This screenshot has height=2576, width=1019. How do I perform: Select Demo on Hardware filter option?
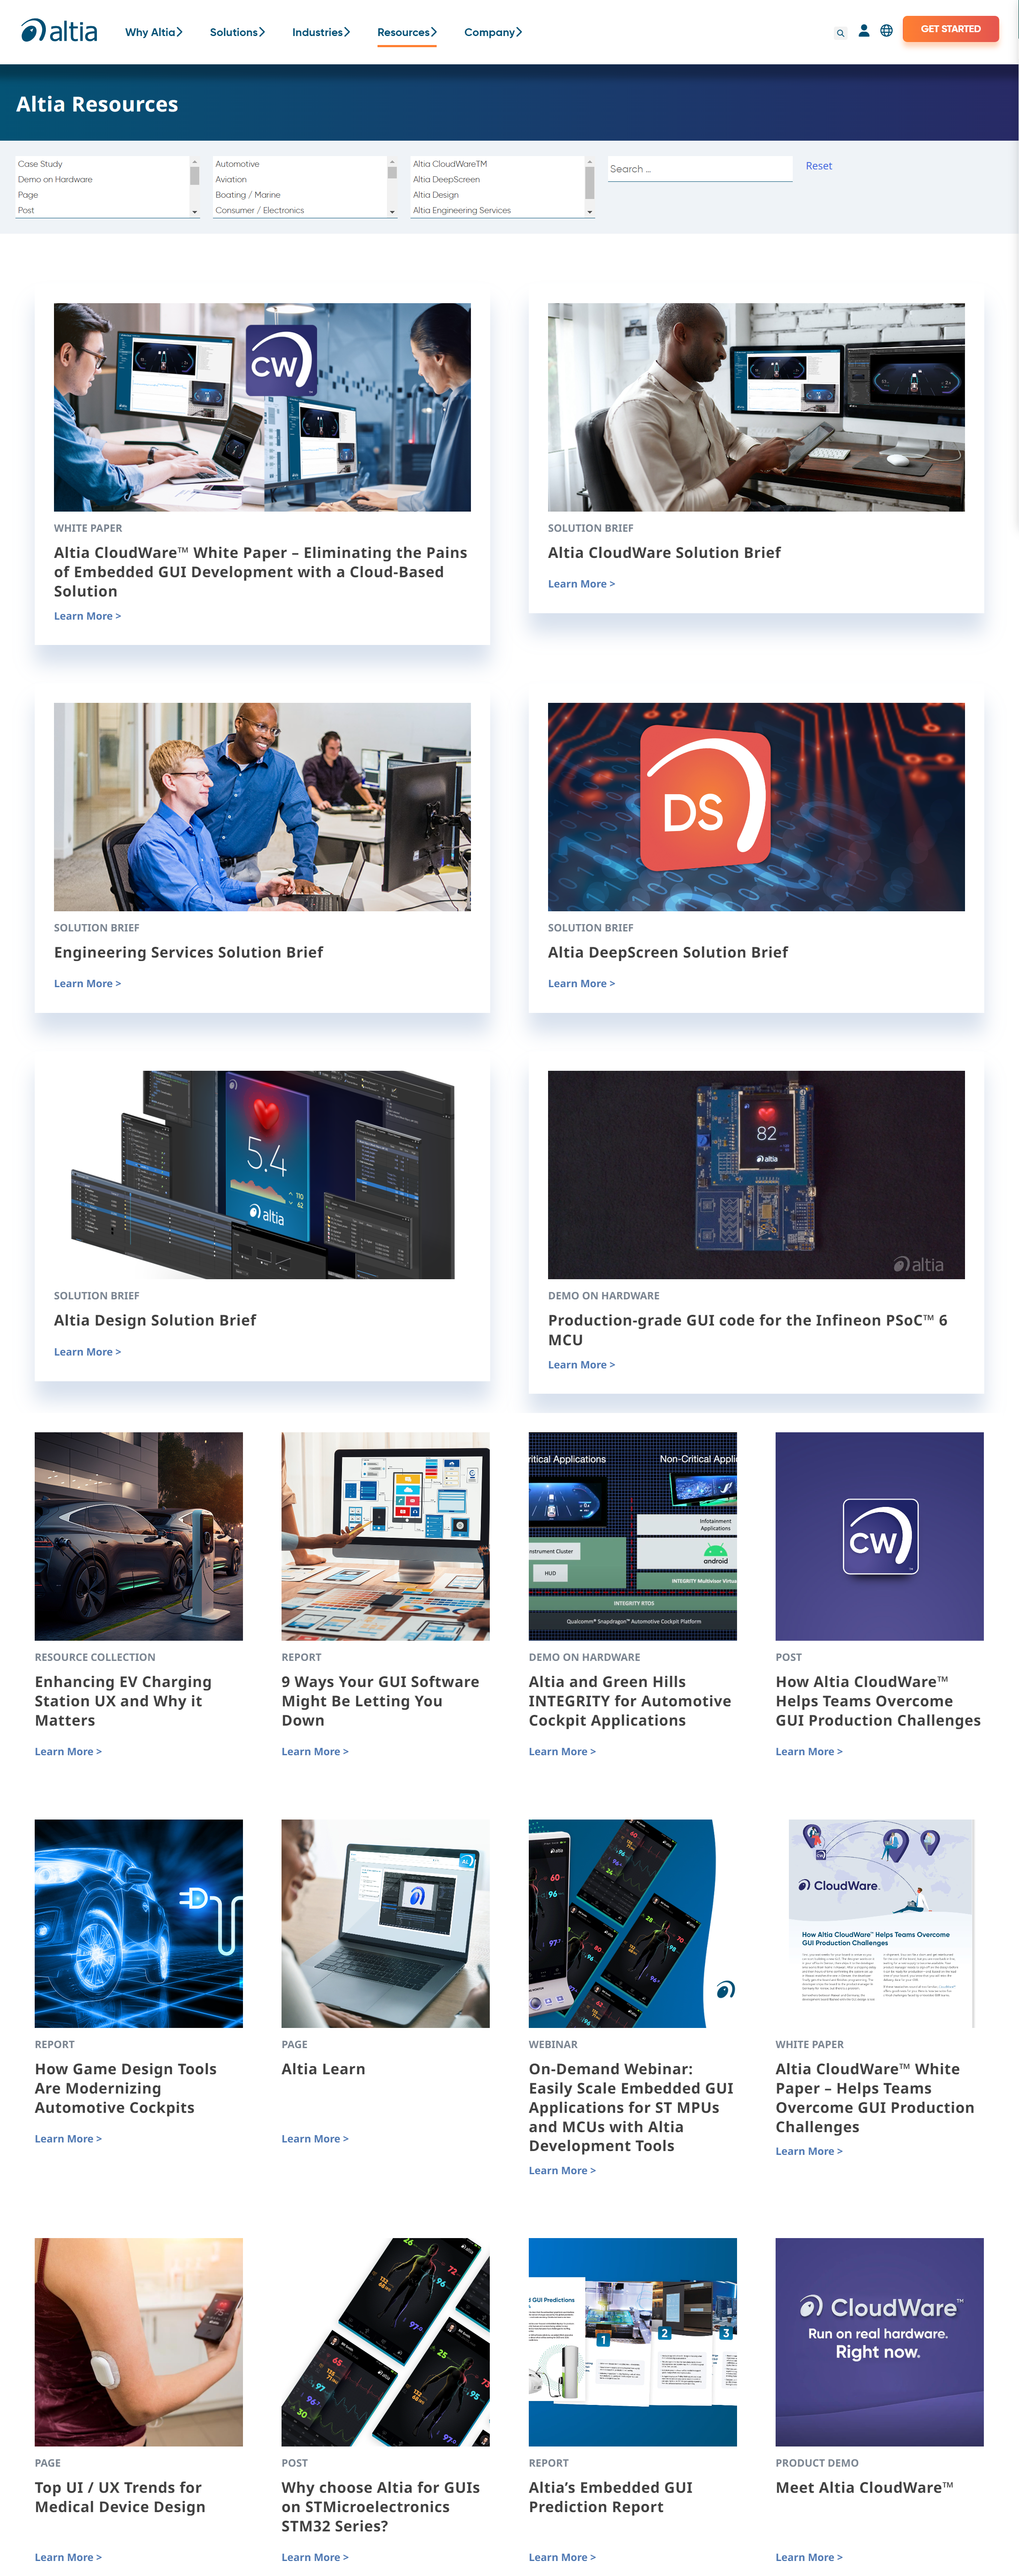(102, 180)
